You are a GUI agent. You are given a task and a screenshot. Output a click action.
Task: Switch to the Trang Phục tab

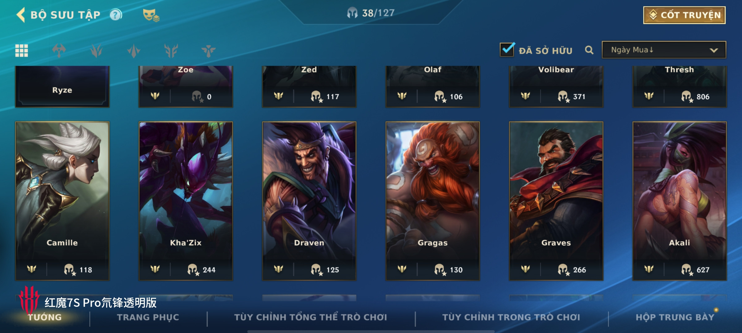(x=148, y=317)
